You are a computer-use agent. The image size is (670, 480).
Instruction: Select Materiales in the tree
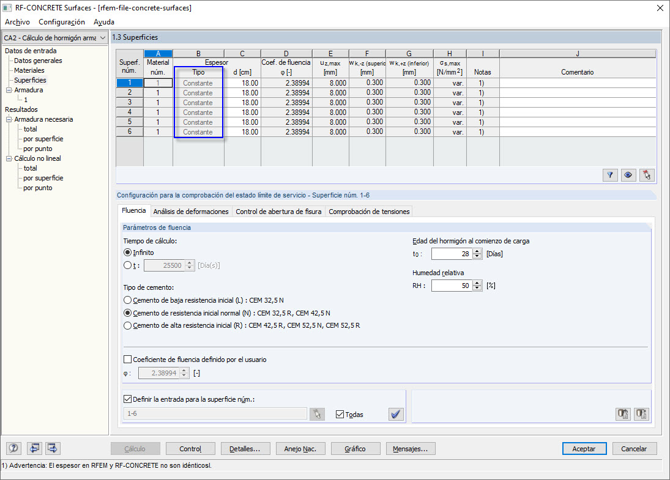(x=29, y=70)
